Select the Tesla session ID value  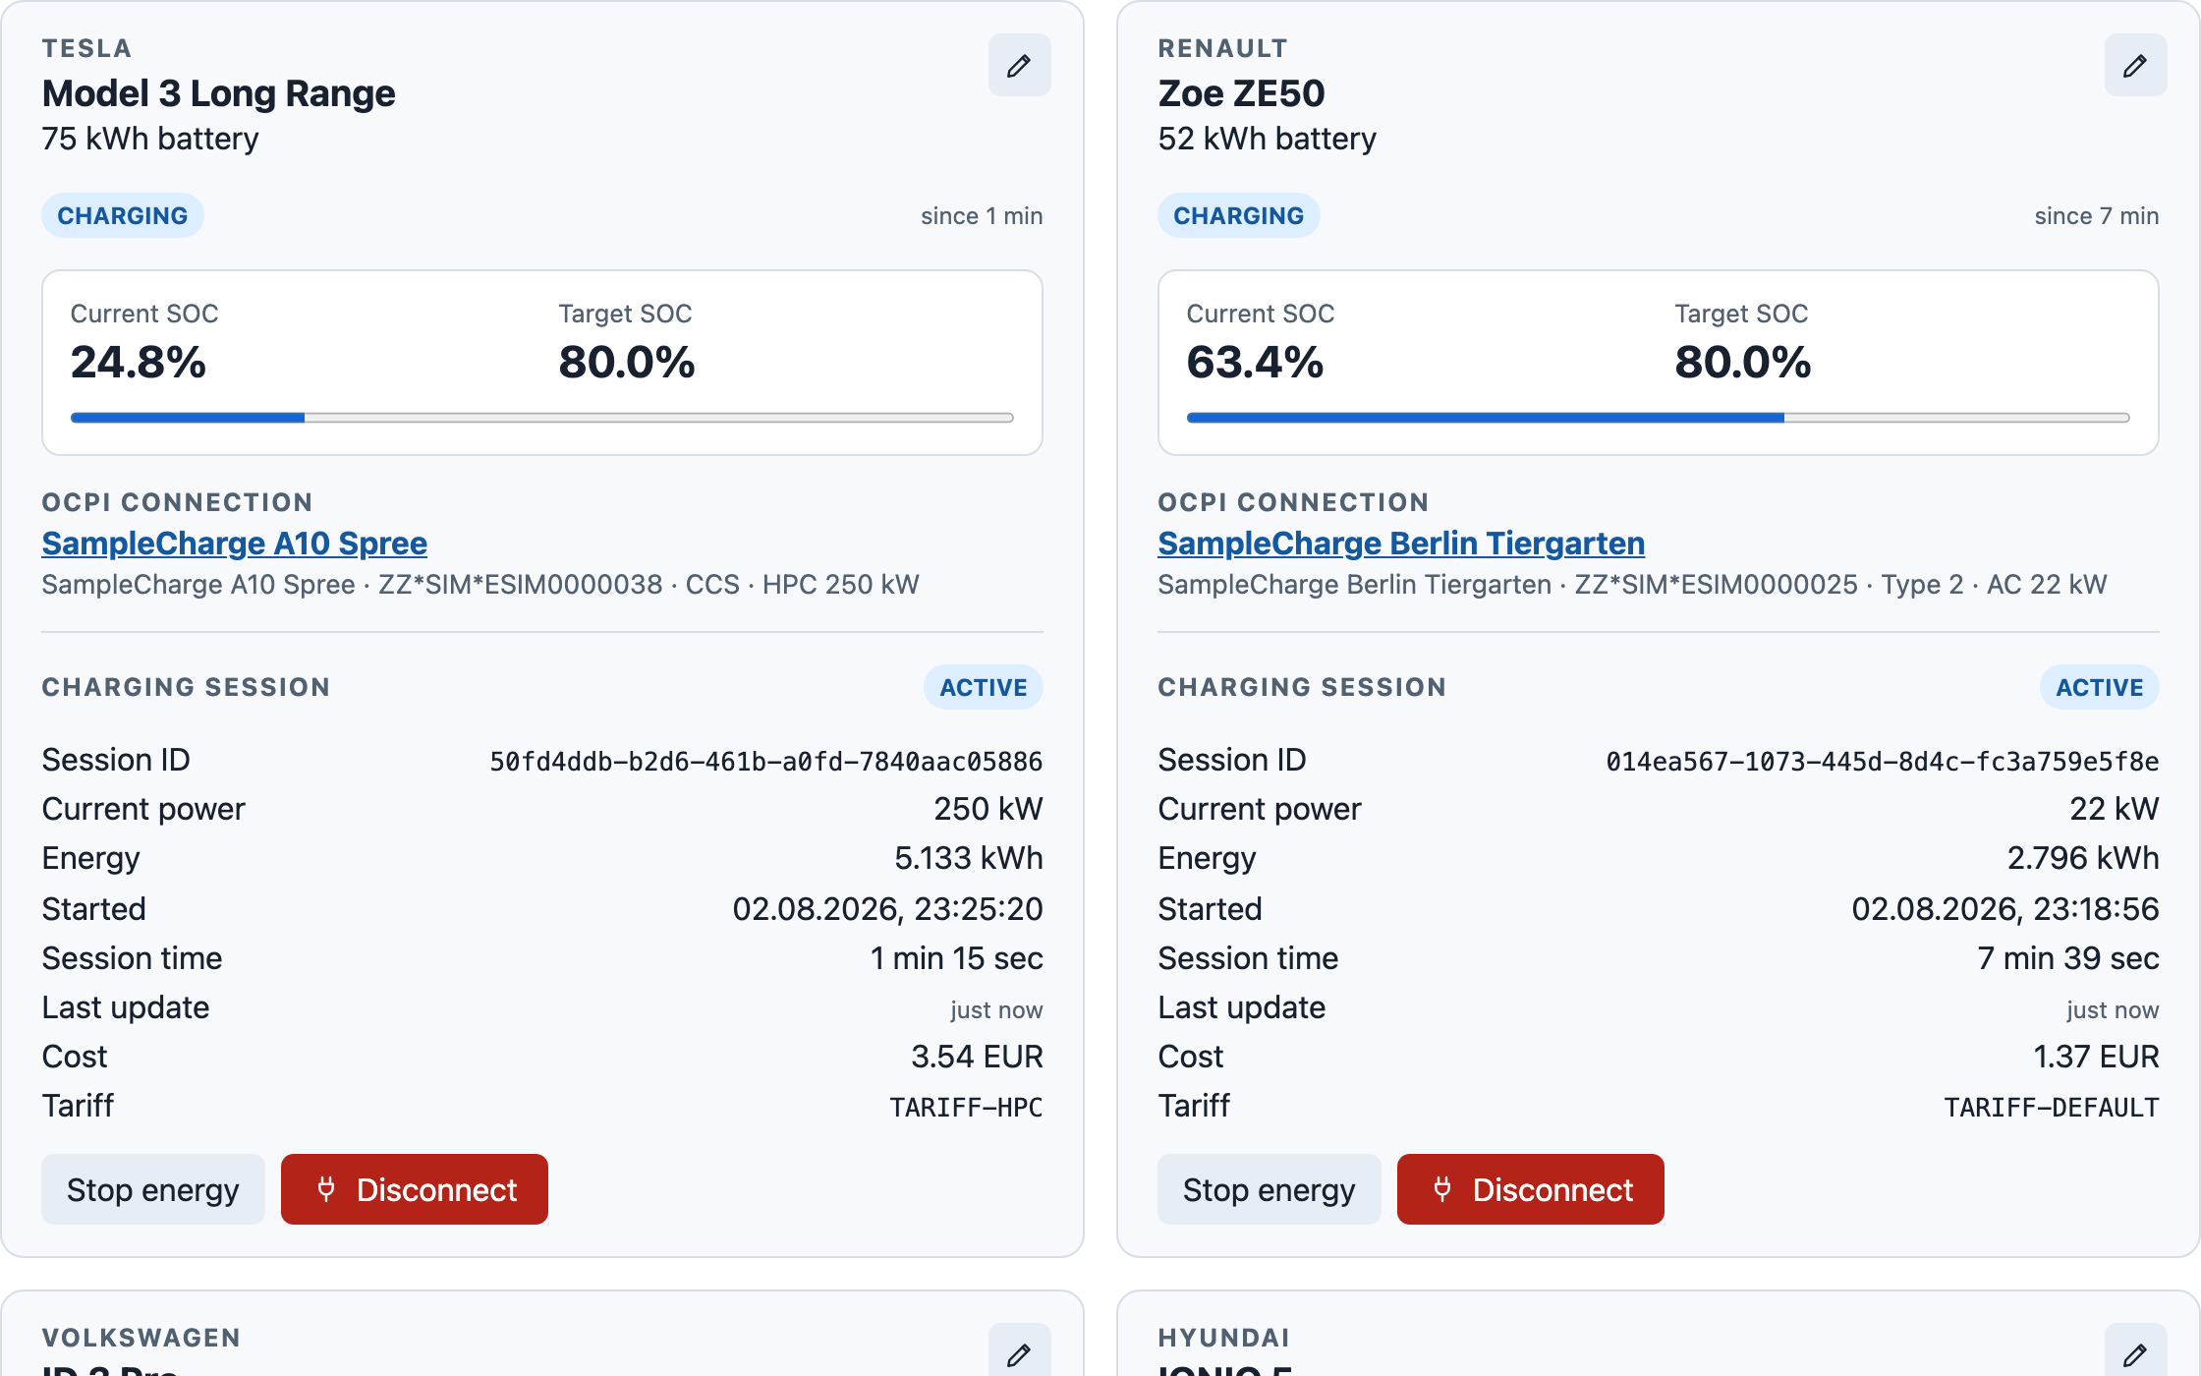point(766,762)
